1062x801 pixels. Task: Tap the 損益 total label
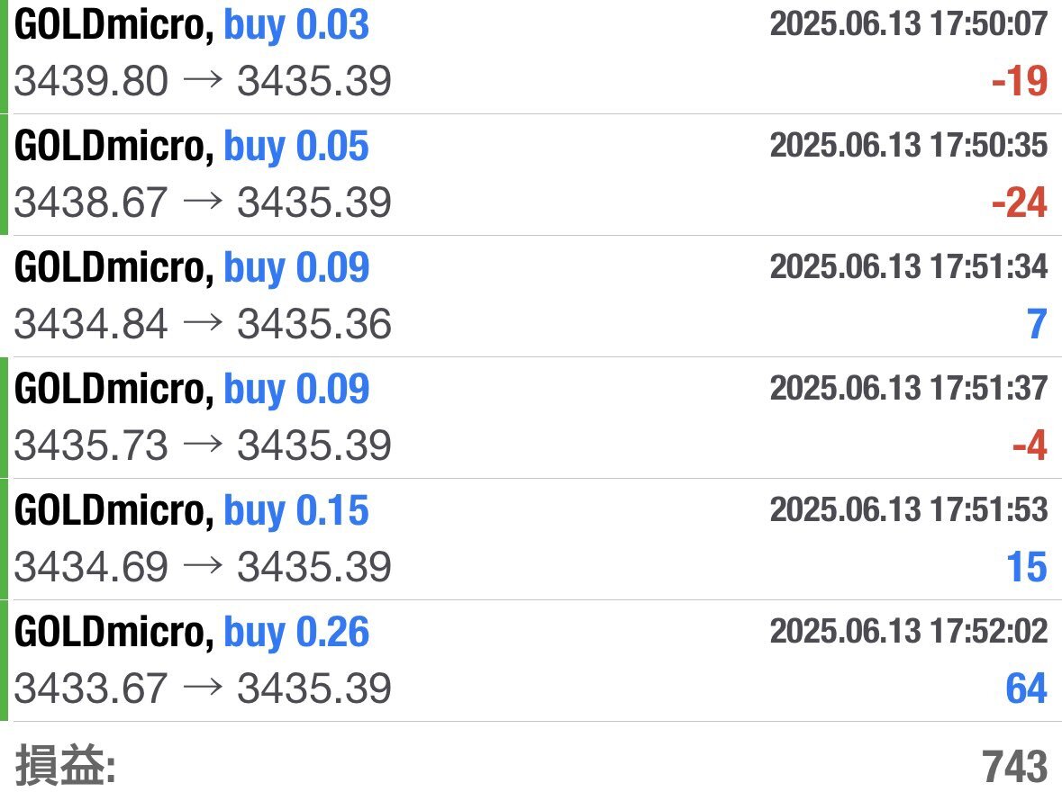coord(66,768)
